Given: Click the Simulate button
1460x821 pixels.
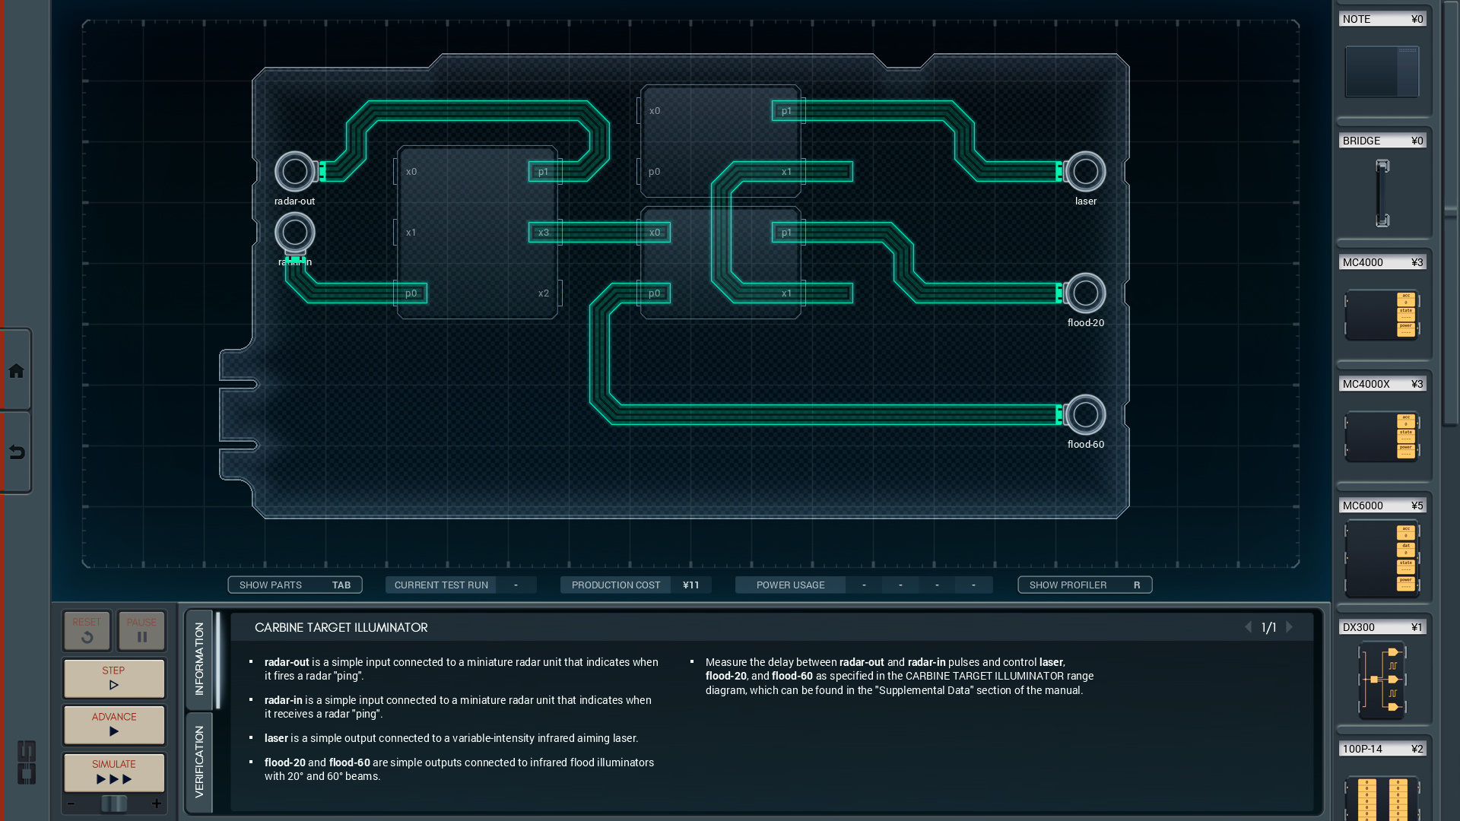Looking at the screenshot, I should pyautogui.click(x=114, y=772).
